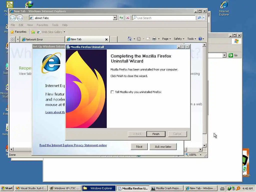Open a blank new tab button

click(114, 39)
